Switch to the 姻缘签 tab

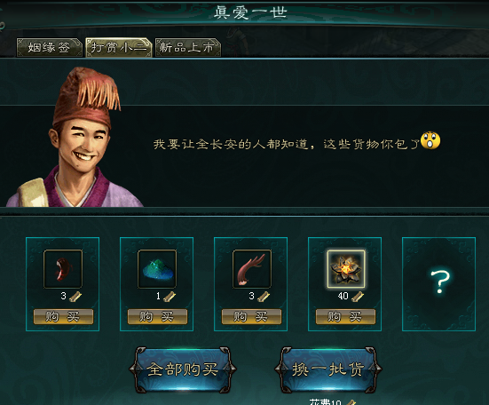(x=50, y=48)
